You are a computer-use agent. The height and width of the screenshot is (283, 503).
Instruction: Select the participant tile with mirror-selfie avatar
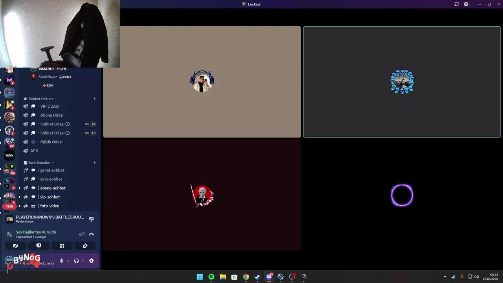pos(202,82)
